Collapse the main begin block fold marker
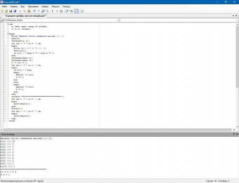This screenshot has height=183, width=239. click(8, 34)
